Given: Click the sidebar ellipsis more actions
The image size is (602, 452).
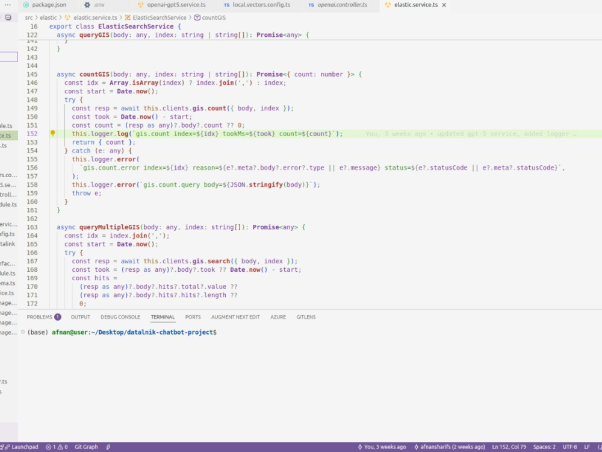Looking at the screenshot, I should pos(8,5).
